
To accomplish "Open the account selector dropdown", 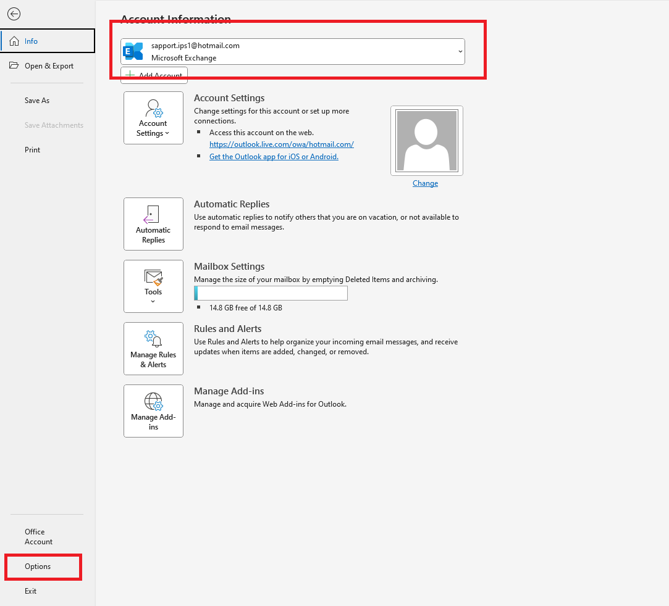I will point(460,51).
